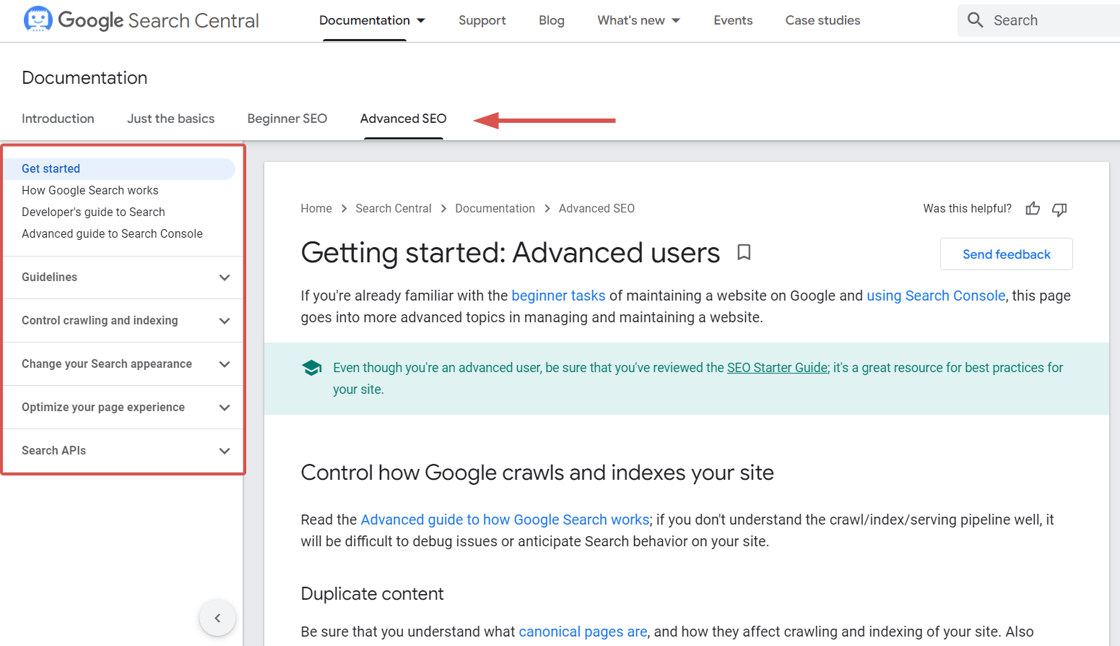The image size is (1120, 646).
Task: Click the Duplicate content heading
Action: point(372,594)
